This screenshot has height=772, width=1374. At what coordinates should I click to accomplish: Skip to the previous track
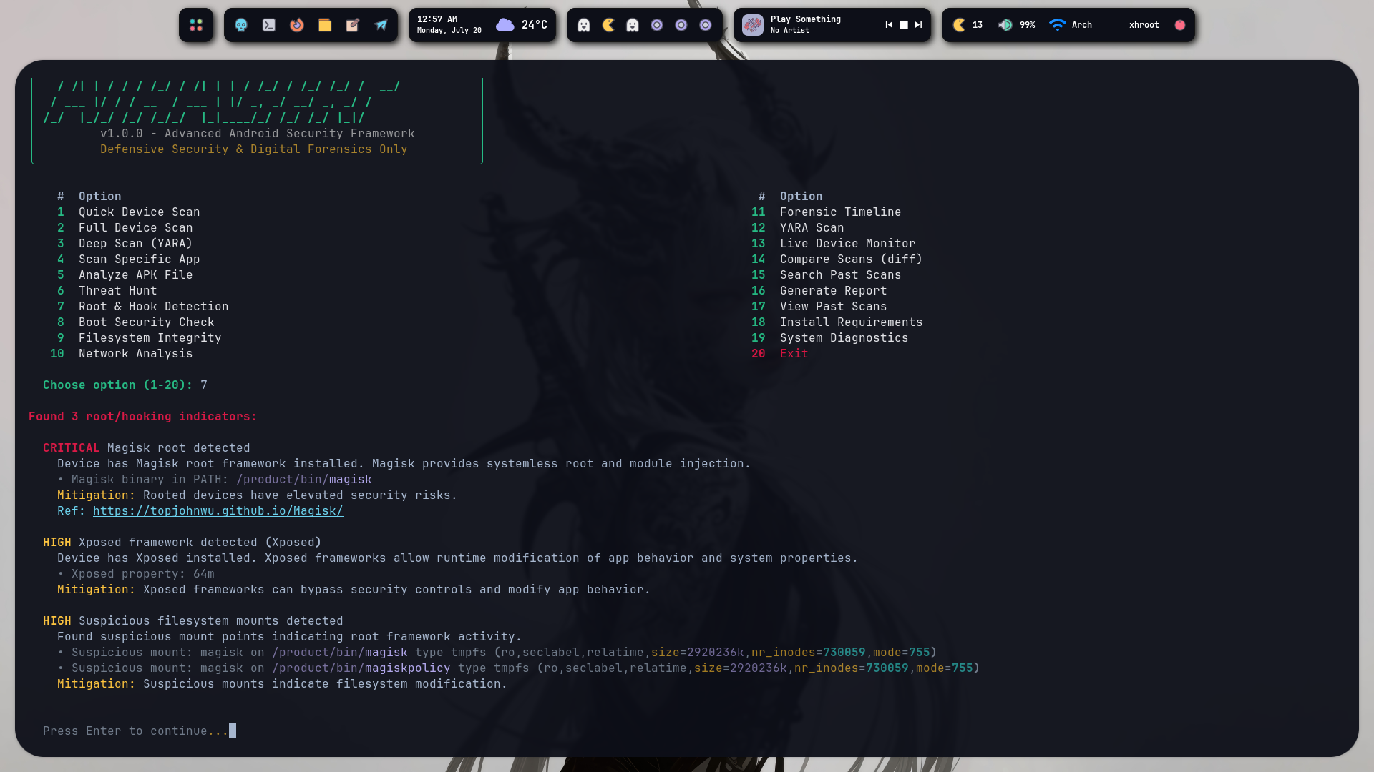click(889, 25)
